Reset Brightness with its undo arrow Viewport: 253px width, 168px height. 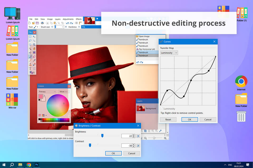coord(138,136)
